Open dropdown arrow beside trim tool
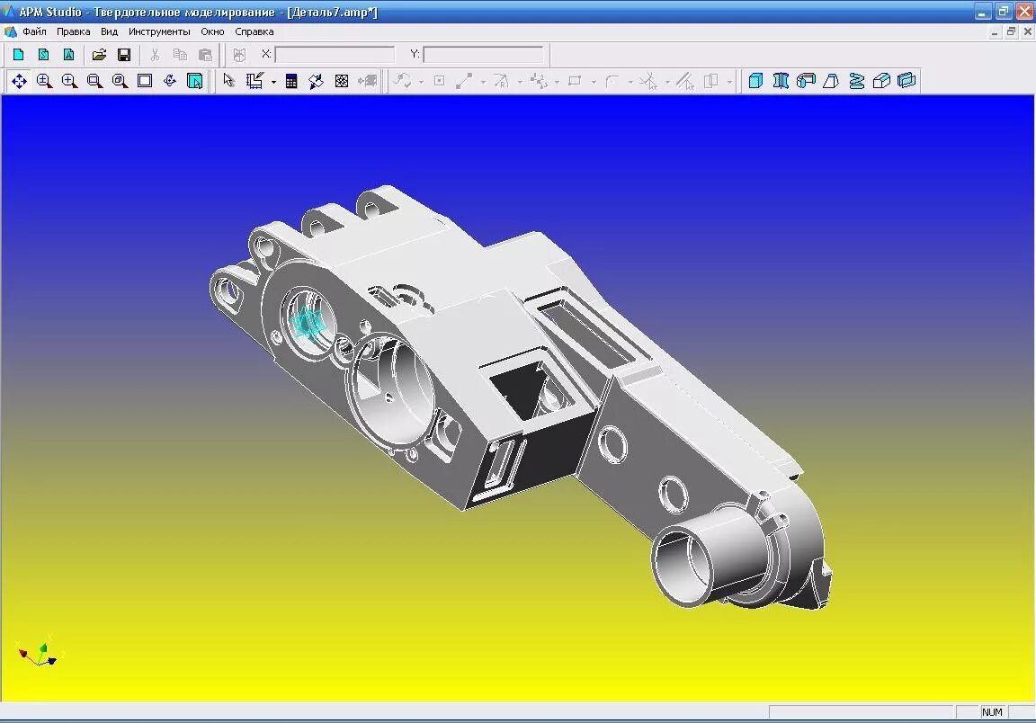Image resolution: width=1036 pixels, height=723 pixels. click(x=667, y=82)
